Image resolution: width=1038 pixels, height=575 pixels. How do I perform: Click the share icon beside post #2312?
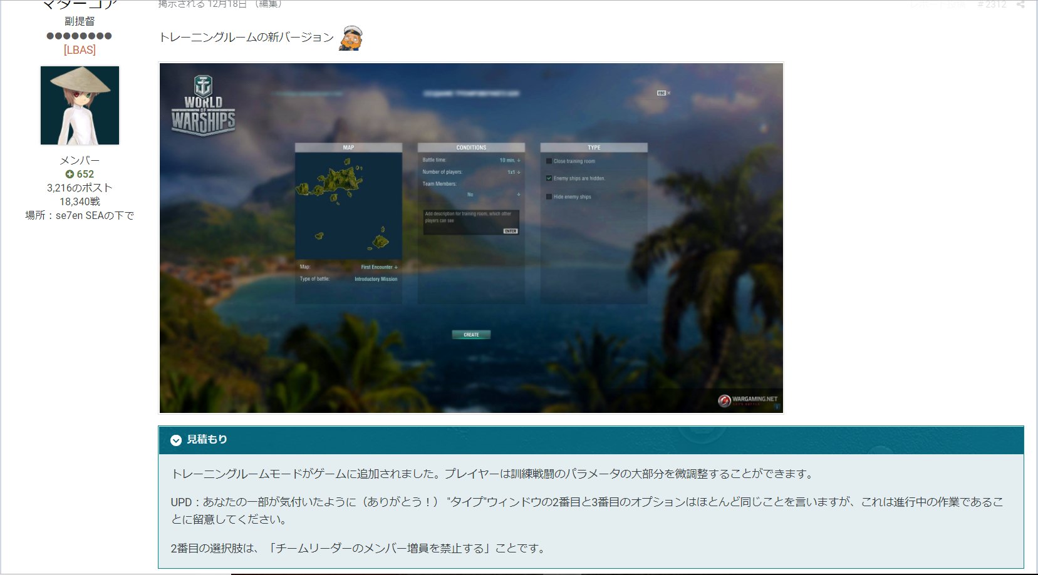[1020, 4]
